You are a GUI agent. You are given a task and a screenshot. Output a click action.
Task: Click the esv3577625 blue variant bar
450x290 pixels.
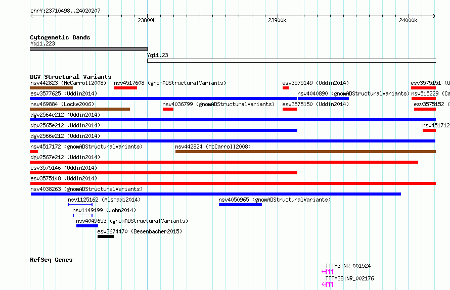pyautogui.click(x=164, y=99)
